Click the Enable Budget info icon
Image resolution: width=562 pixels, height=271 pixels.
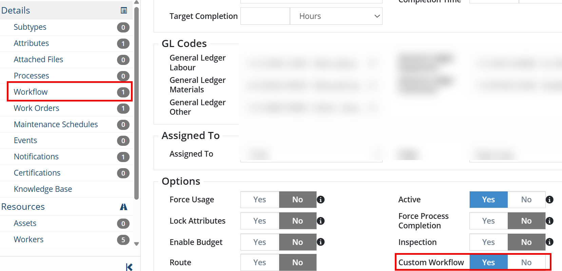pos(321,242)
